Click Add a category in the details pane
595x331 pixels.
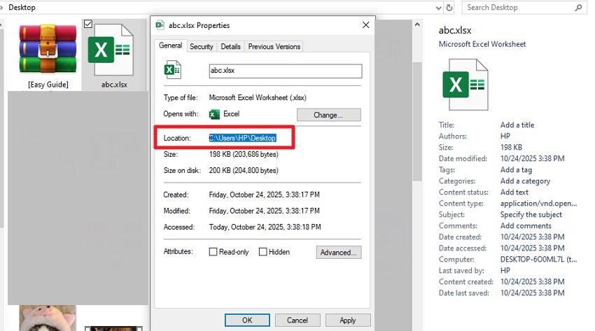(x=525, y=181)
